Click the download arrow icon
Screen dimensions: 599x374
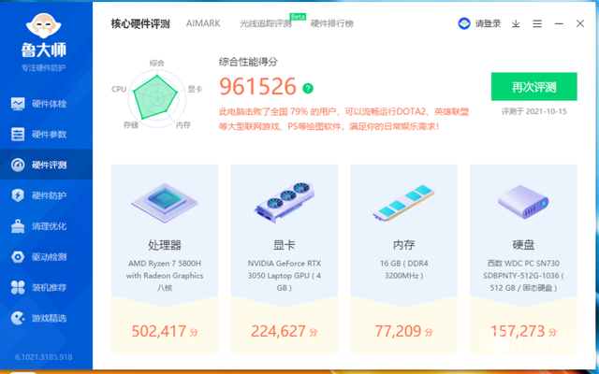pyautogui.click(x=516, y=24)
